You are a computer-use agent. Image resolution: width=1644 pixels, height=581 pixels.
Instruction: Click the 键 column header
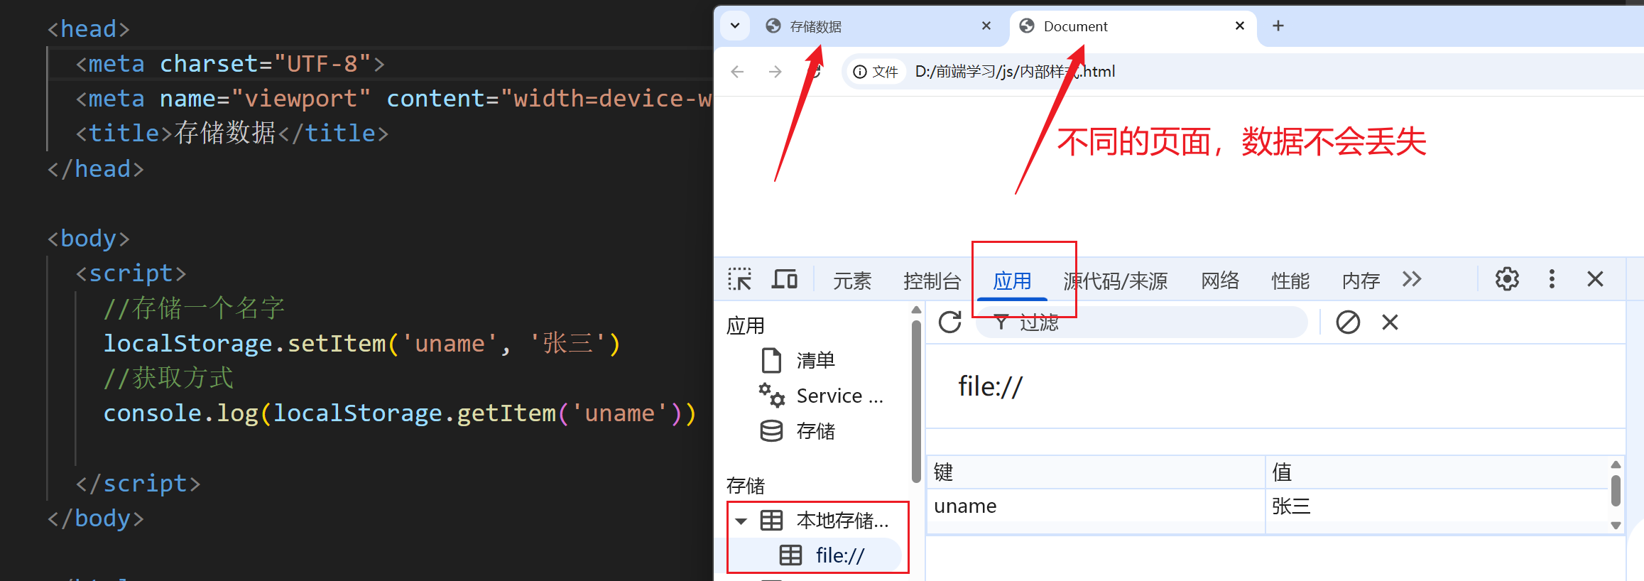pyautogui.click(x=1095, y=472)
